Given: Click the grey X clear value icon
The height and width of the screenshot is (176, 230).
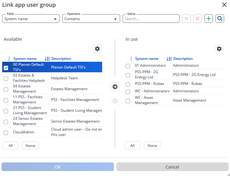Looking at the screenshot, I should 186,19.
